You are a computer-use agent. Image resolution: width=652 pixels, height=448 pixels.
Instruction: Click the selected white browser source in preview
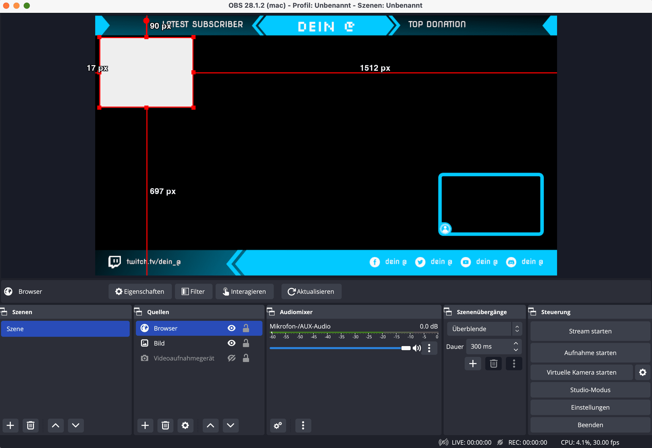coord(146,72)
